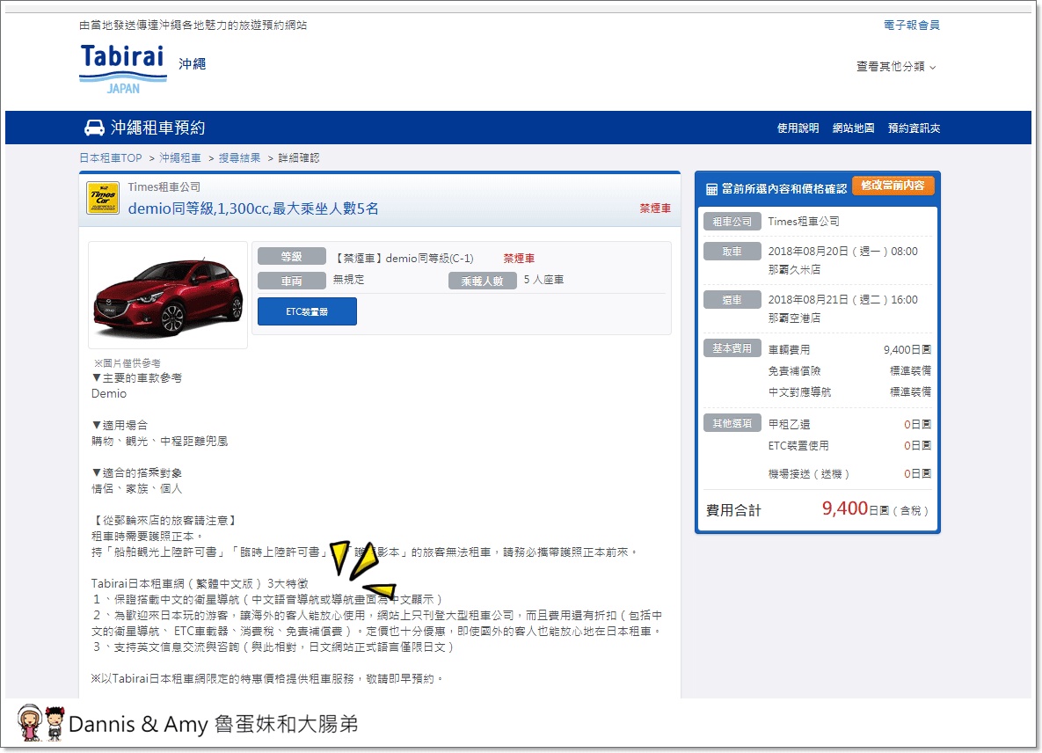This screenshot has height=753, width=1042.
Task: Click the ETC裝置器 blue button
Action: coord(307,311)
